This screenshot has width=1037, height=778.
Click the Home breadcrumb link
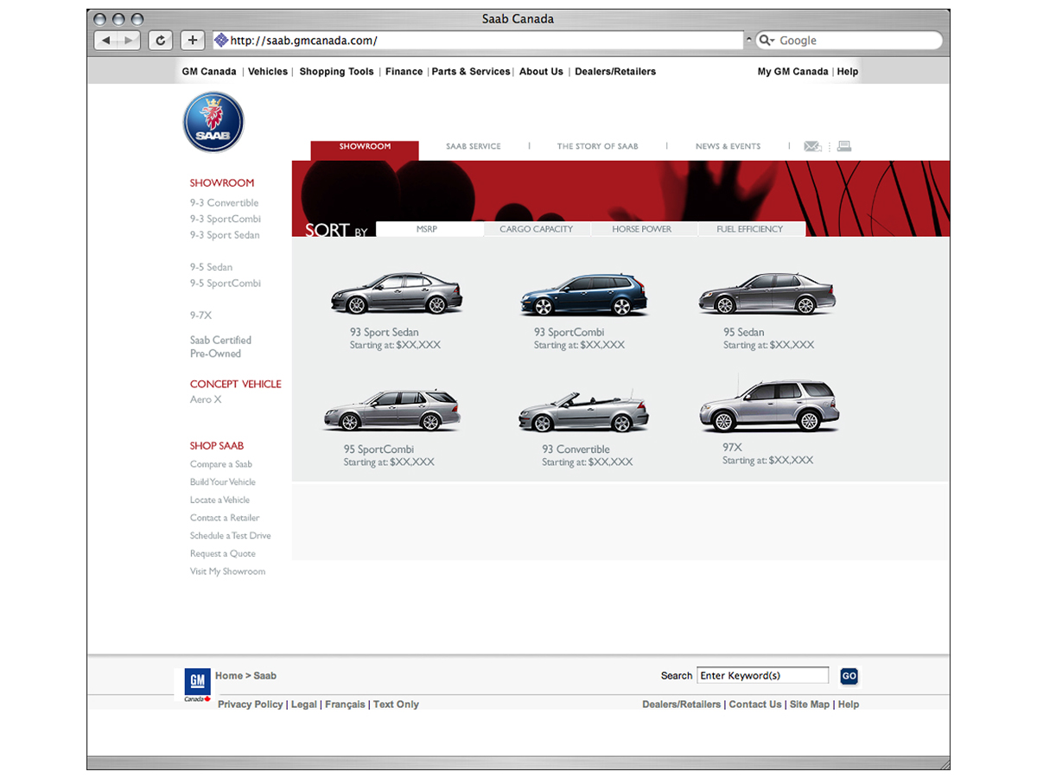[x=229, y=676]
